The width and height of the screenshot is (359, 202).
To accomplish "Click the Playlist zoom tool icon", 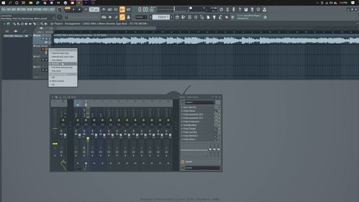I will coord(42,24).
